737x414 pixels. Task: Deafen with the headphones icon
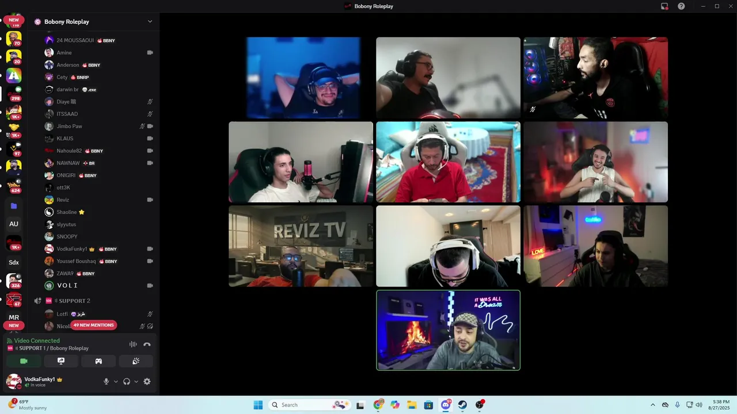pos(127,381)
